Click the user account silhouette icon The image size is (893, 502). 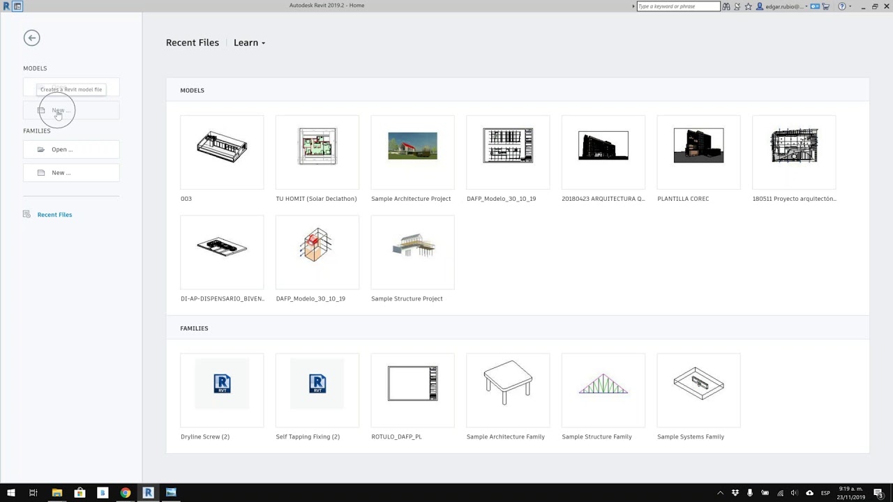coord(760,6)
